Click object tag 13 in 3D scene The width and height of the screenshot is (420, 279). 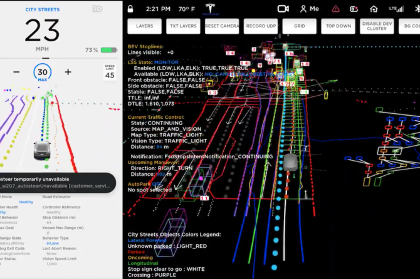(x=213, y=93)
